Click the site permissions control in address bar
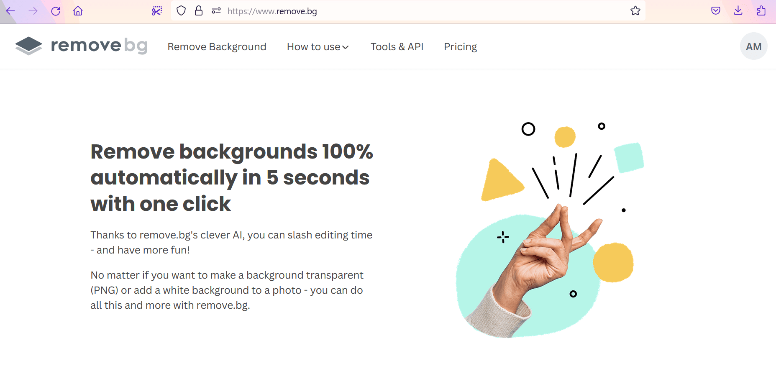Viewport: 776px width, 392px height. (x=216, y=11)
